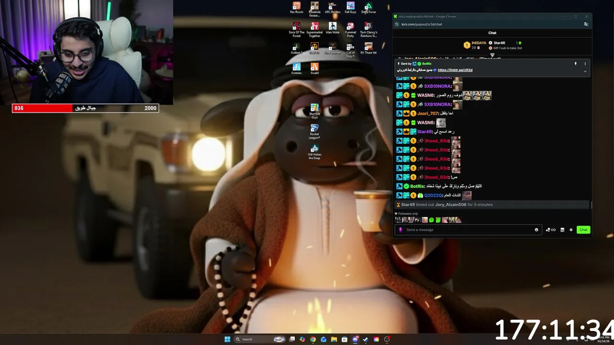Select Supermarket Together desktop icon

(x=315, y=29)
